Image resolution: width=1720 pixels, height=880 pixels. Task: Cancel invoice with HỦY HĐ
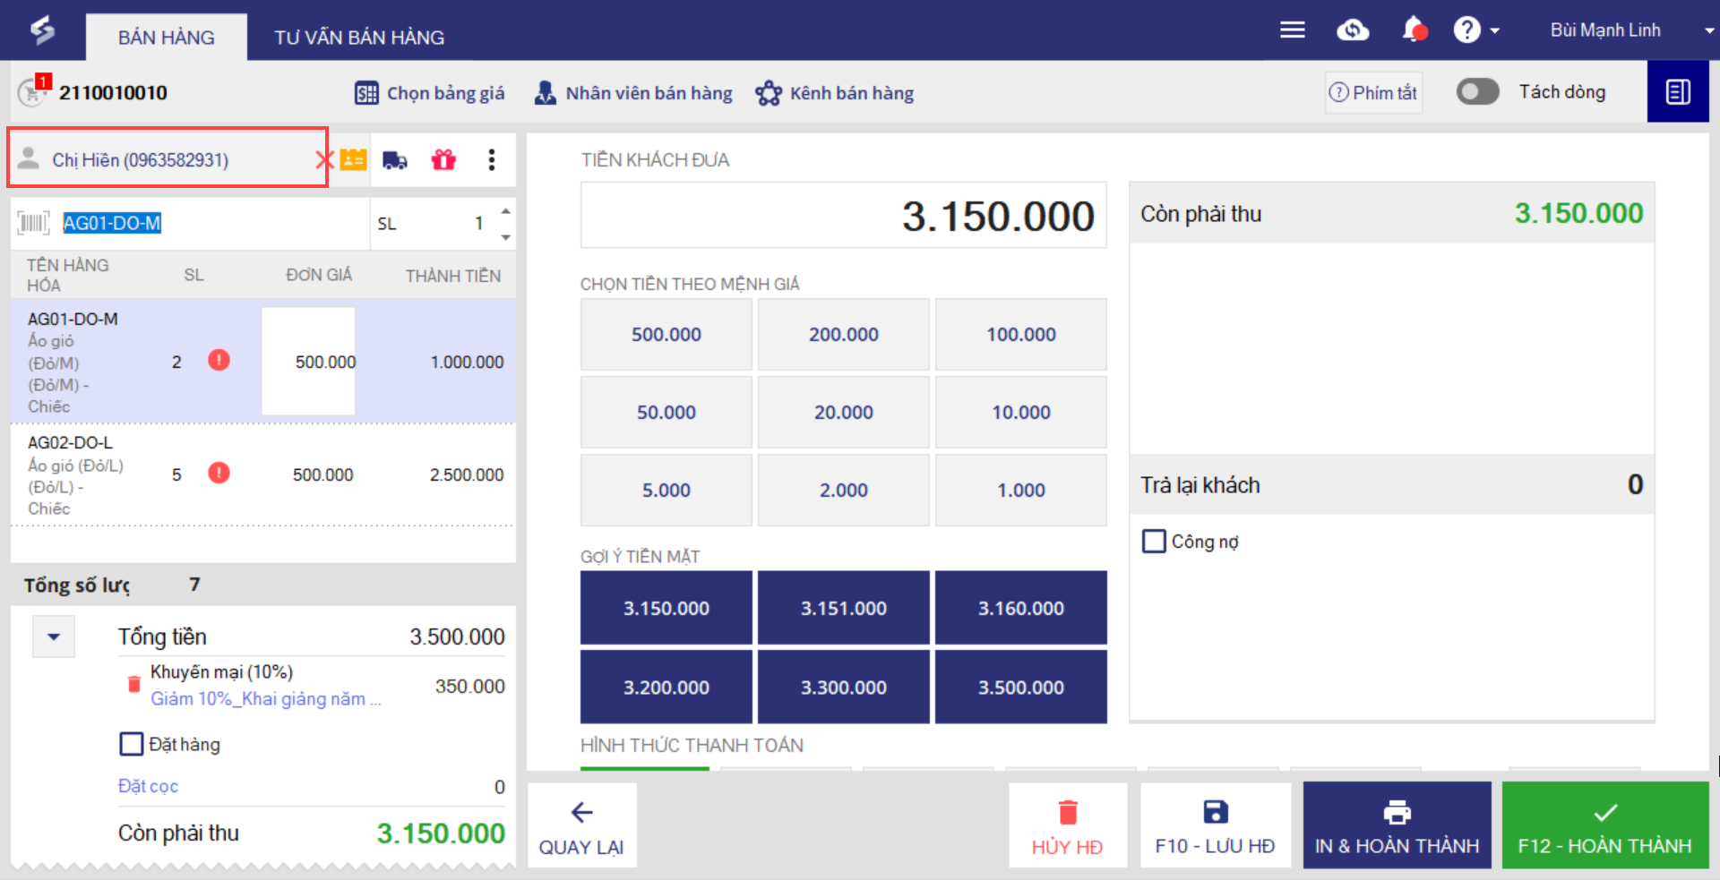point(1067,825)
